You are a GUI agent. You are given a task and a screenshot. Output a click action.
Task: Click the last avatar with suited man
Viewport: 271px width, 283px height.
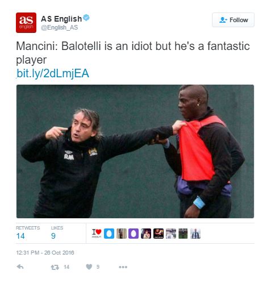click(x=195, y=234)
